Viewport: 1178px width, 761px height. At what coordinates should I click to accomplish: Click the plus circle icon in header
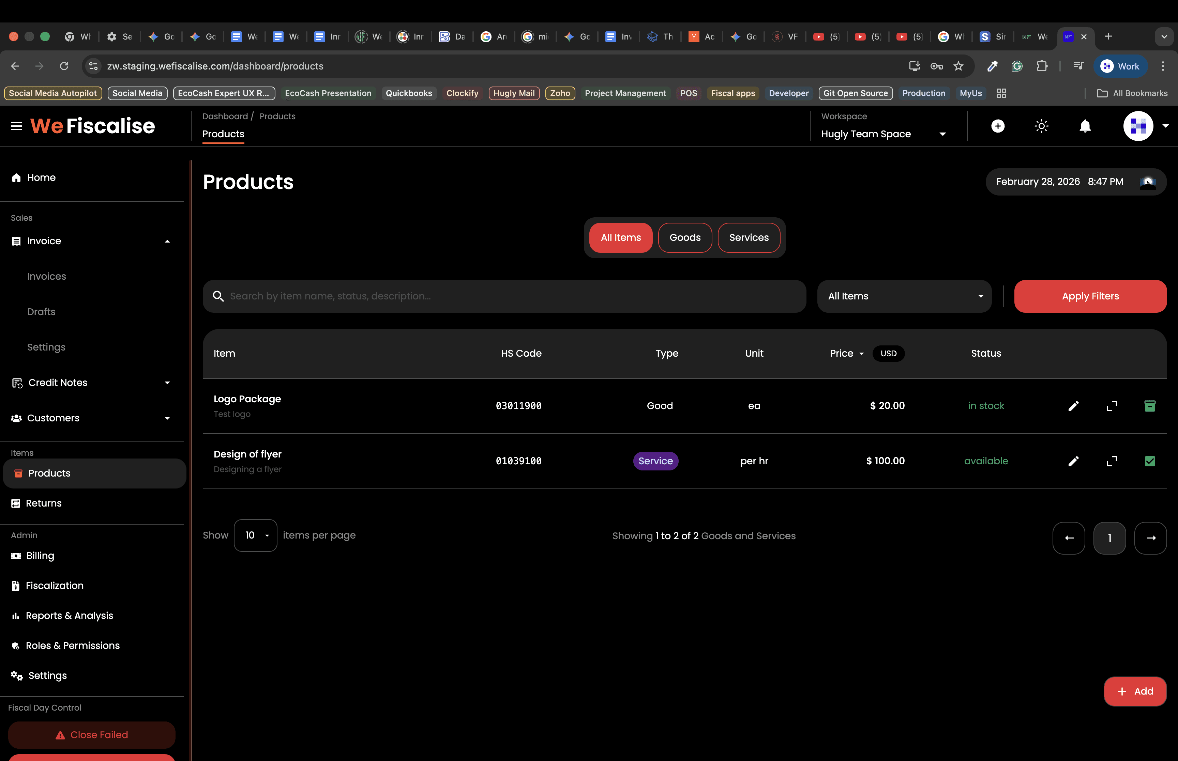coord(998,126)
